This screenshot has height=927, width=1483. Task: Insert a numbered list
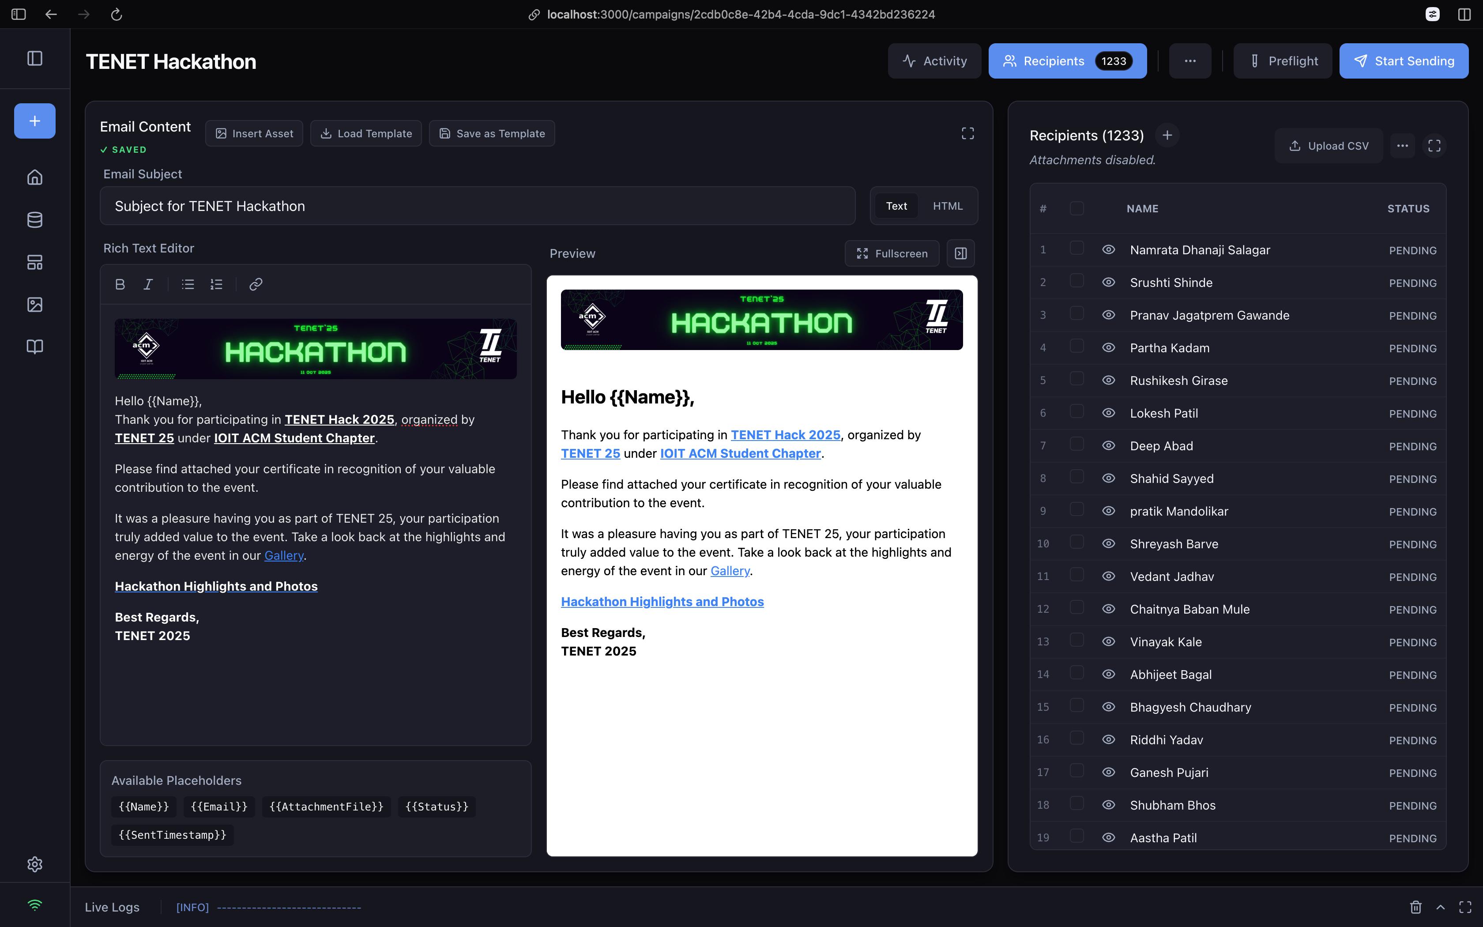click(216, 284)
